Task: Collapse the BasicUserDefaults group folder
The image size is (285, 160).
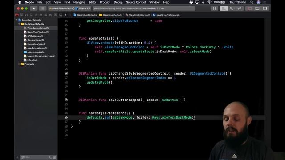Action: tap(19, 24)
